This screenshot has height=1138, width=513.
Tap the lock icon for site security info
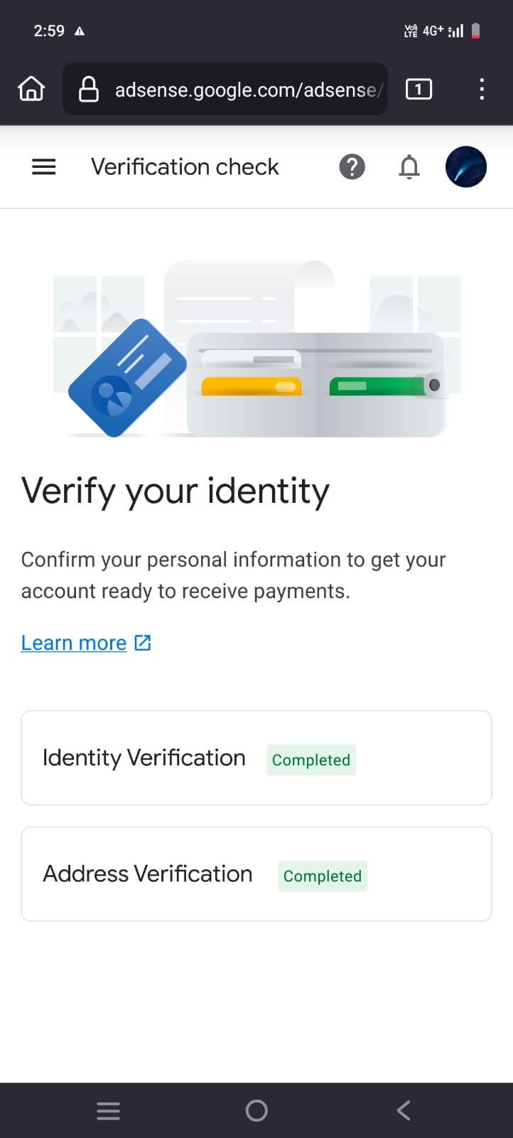pyautogui.click(x=89, y=90)
